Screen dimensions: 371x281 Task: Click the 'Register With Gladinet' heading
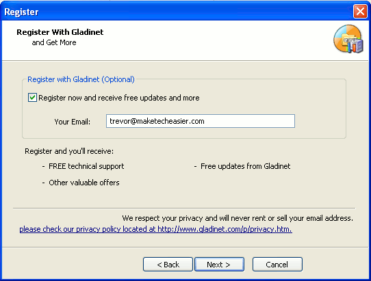[60, 32]
